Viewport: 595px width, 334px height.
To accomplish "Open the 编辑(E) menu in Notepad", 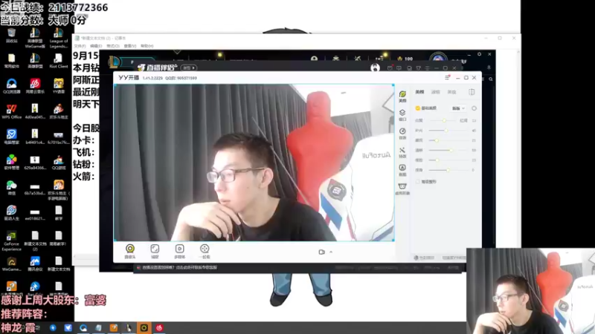I will coord(96,46).
